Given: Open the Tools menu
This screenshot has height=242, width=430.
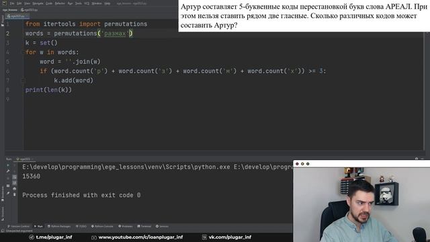Looking at the screenshot, I should 78,3.
